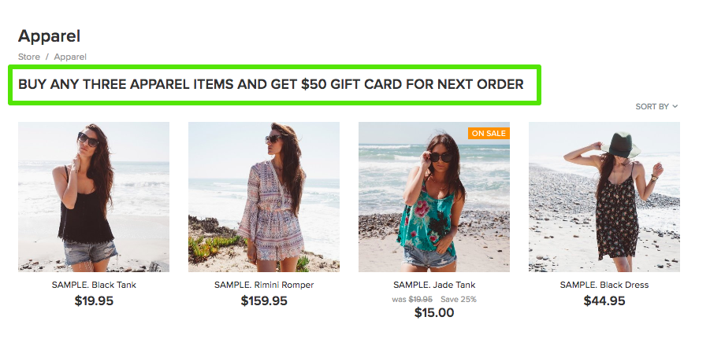Click the SAMPLE. Jade Tank title
The height and width of the screenshot is (350, 710).
pyautogui.click(x=434, y=285)
